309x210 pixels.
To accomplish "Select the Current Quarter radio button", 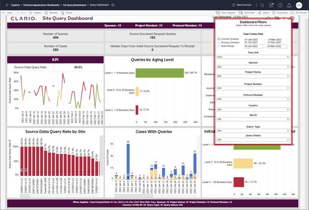I will coord(219,39).
